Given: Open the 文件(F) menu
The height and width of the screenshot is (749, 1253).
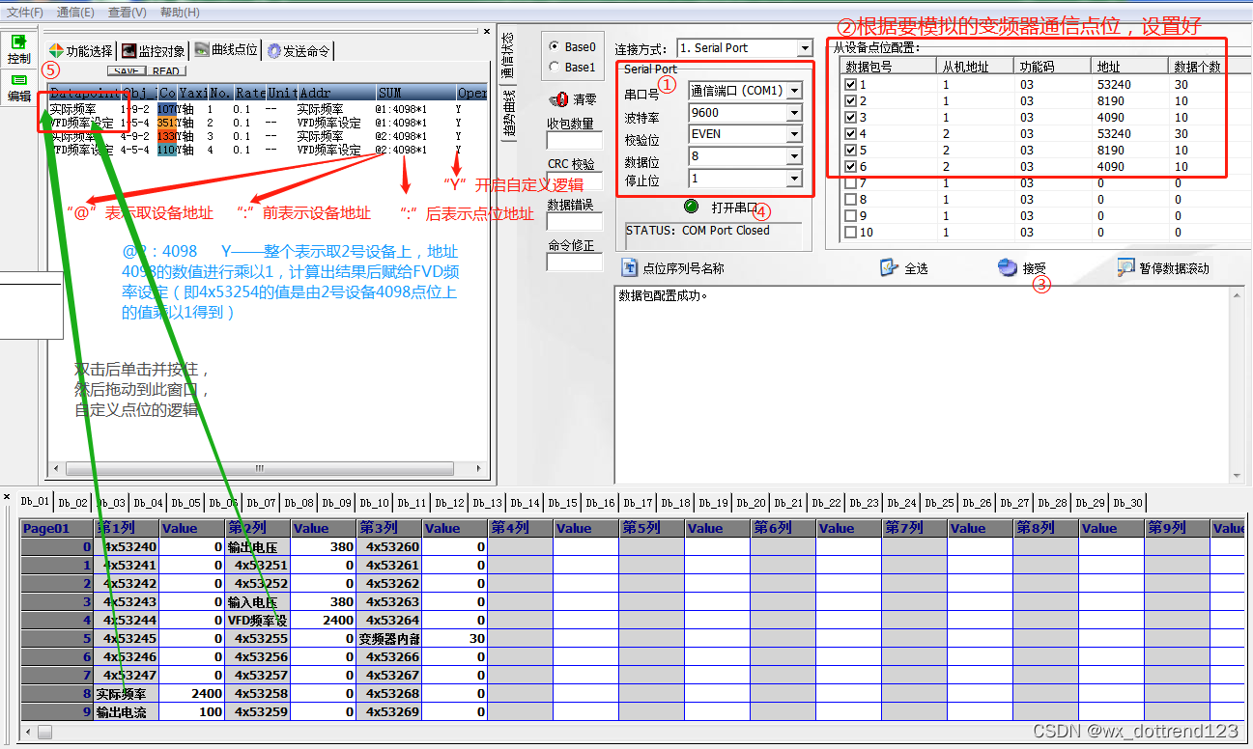Looking at the screenshot, I should (25, 13).
